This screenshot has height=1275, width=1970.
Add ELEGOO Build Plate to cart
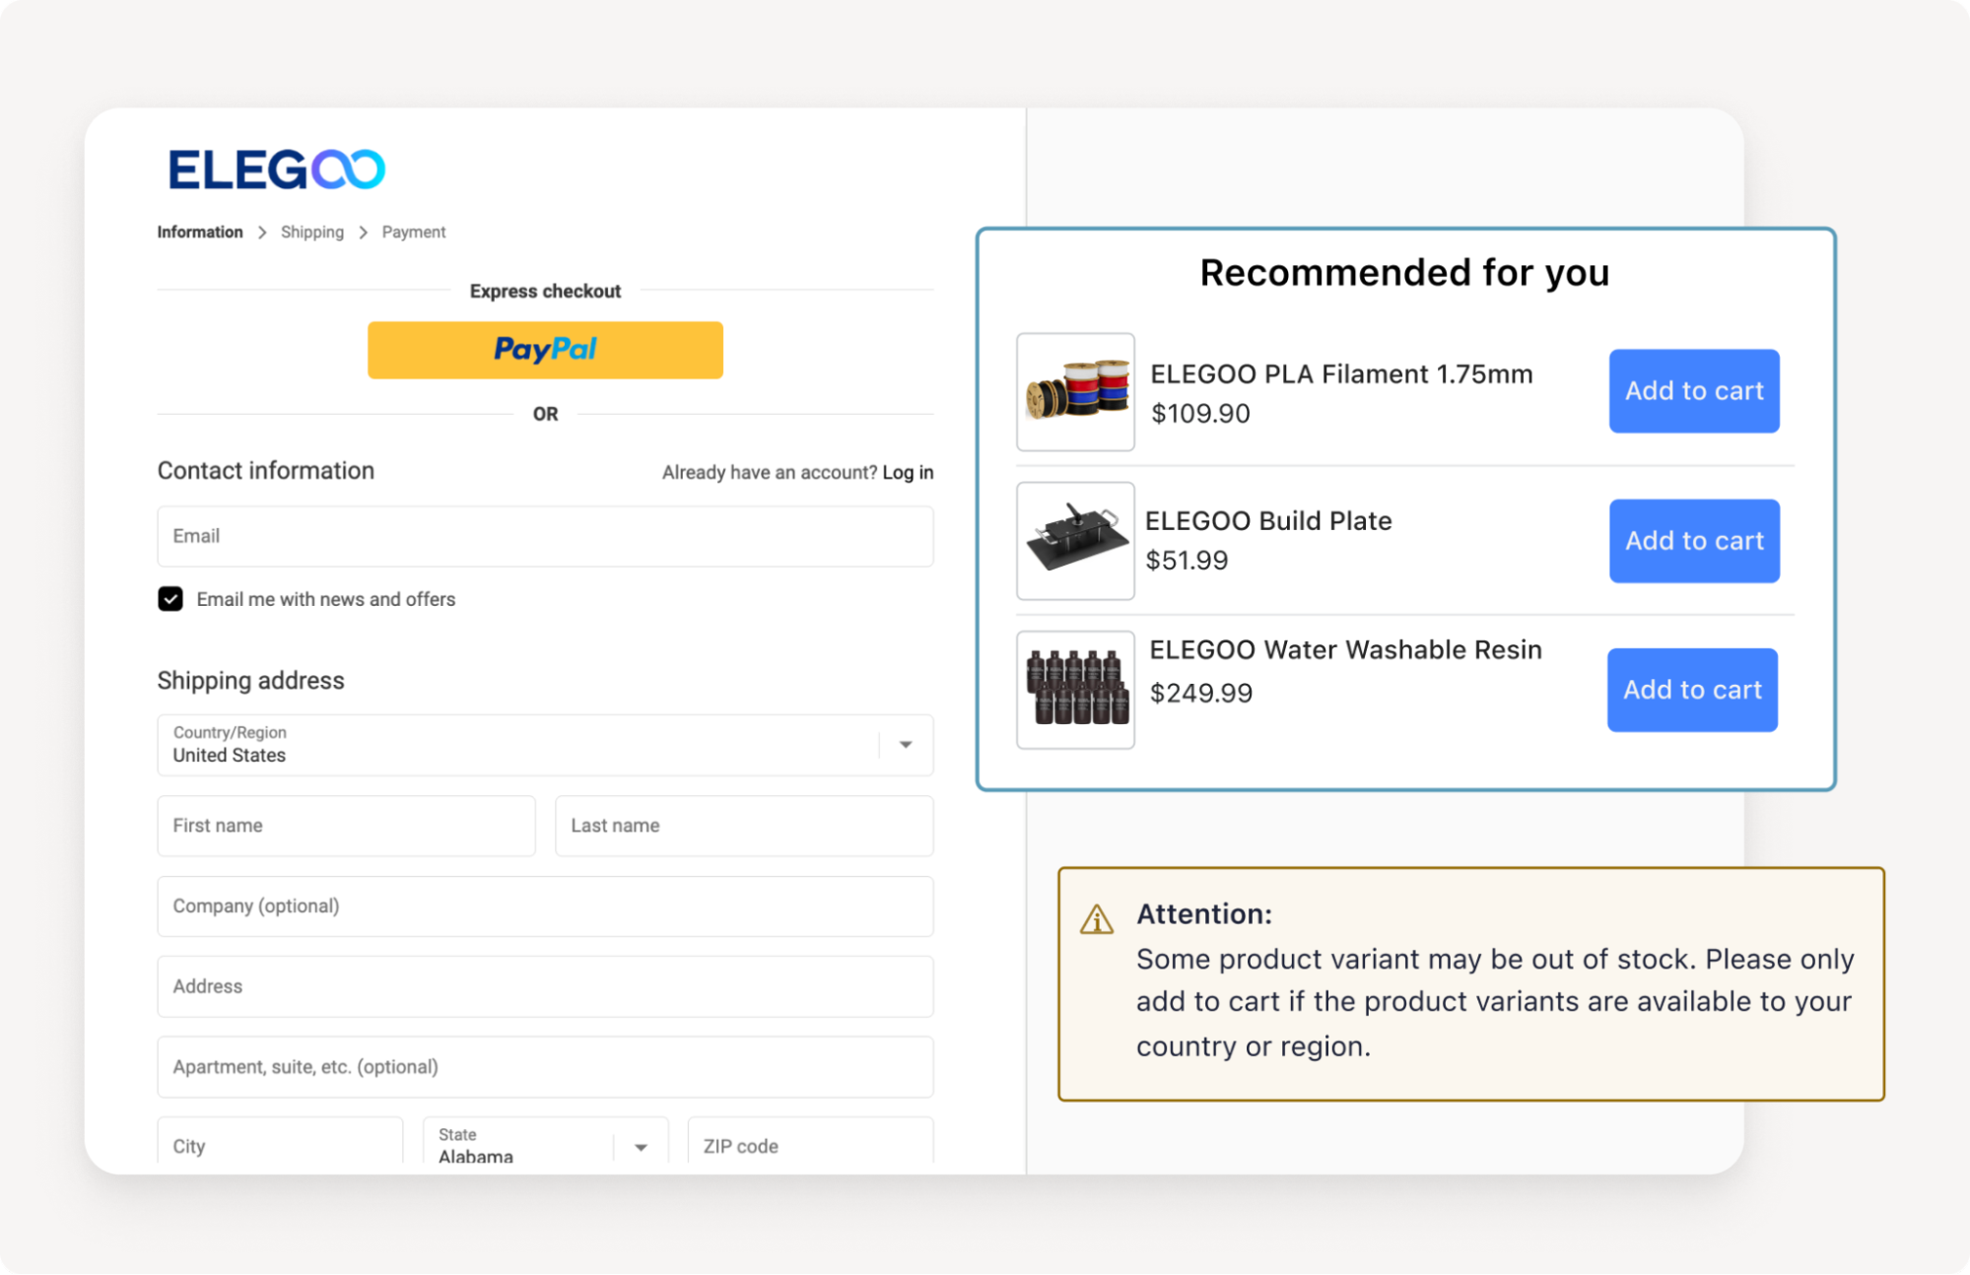1693,541
